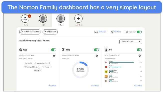Click the Chrome app icon
Image resolution: width=163 pixels, height=92 pixels.
106,81
